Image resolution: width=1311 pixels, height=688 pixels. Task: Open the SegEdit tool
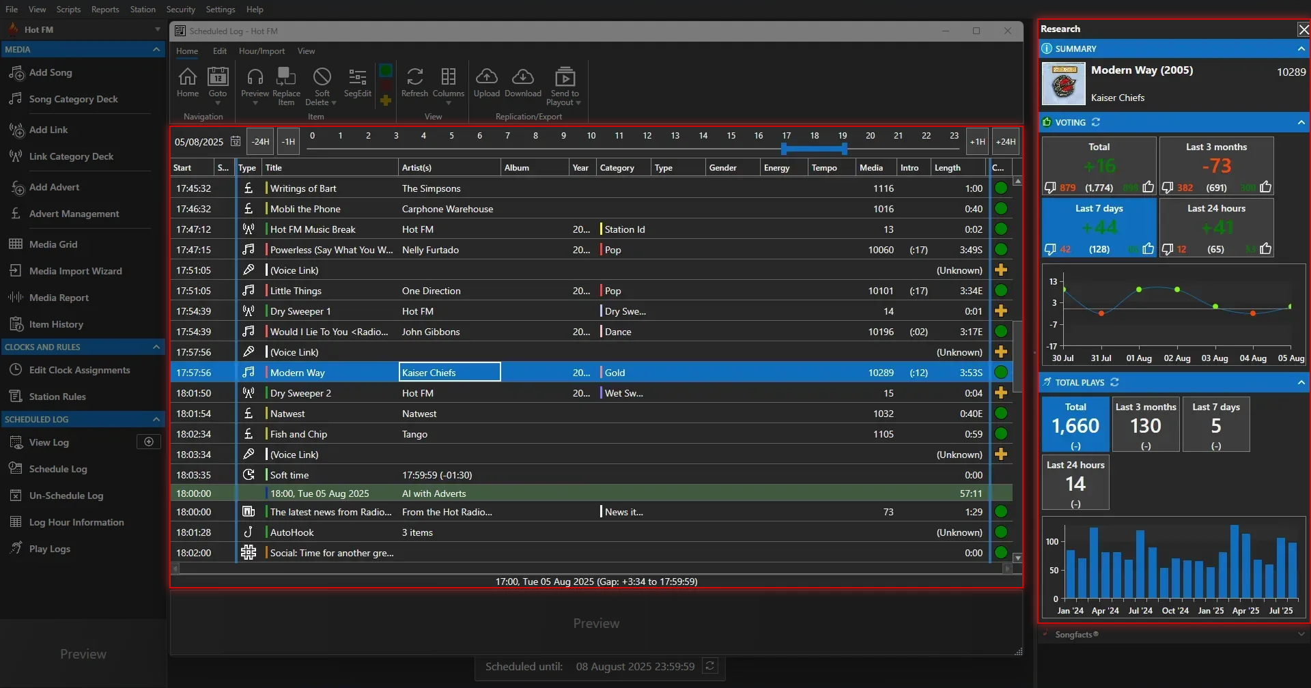[356, 83]
